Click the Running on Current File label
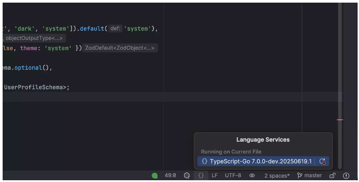 tap(231, 152)
